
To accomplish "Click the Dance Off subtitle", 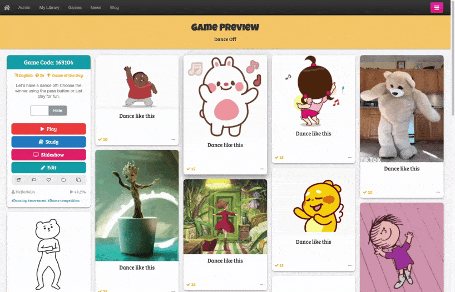I will point(225,39).
